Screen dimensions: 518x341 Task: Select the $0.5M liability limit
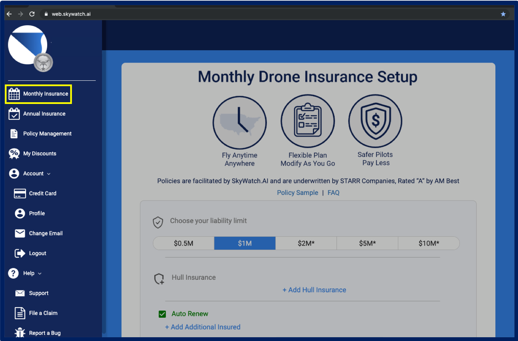pyautogui.click(x=183, y=243)
